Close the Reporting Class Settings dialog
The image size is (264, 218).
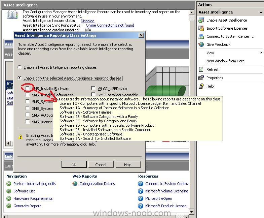click(x=141, y=35)
